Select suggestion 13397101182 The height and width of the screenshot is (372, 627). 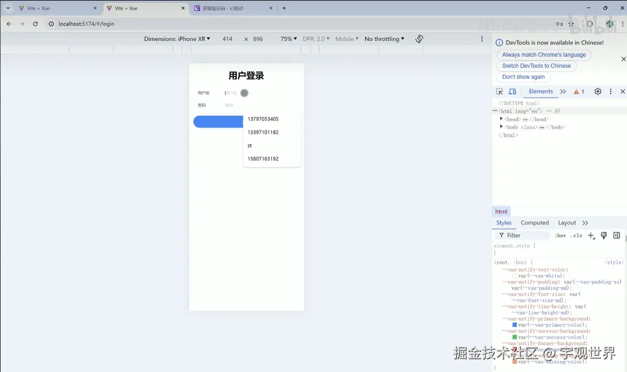(x=272, y=132)
